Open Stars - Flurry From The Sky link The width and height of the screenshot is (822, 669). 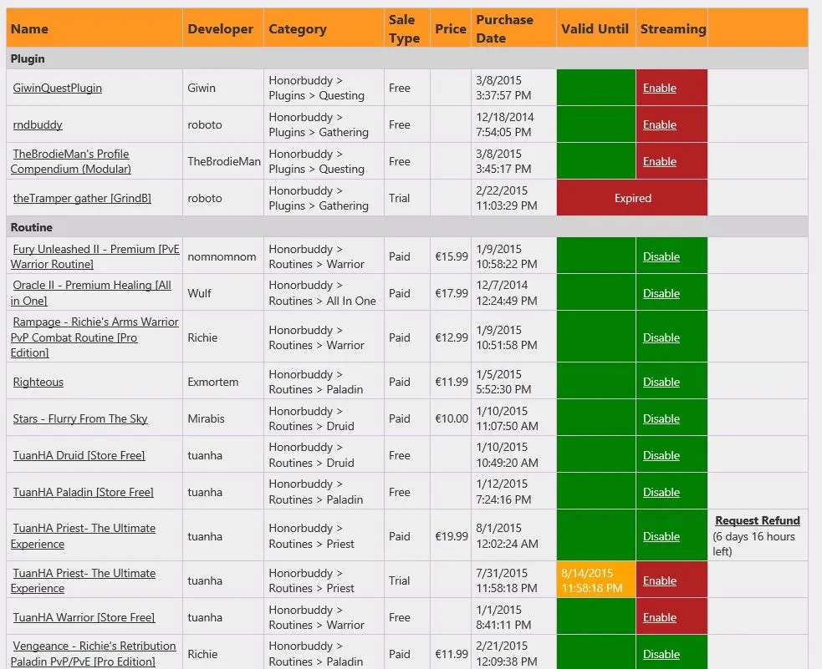click(x=80, y=418)
